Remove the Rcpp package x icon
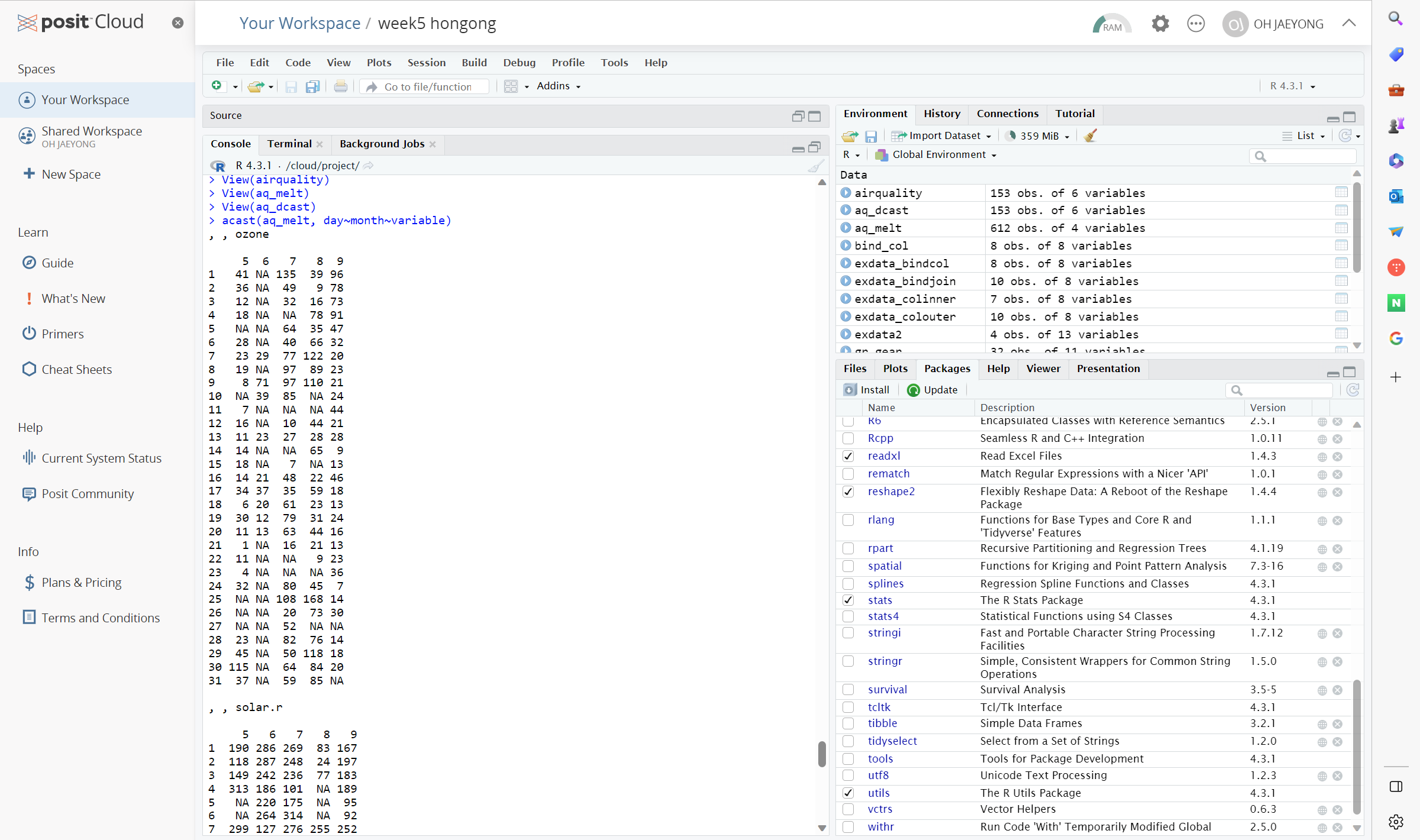The height and width of the screenshot is (840, 1420). coord(1337,439)
